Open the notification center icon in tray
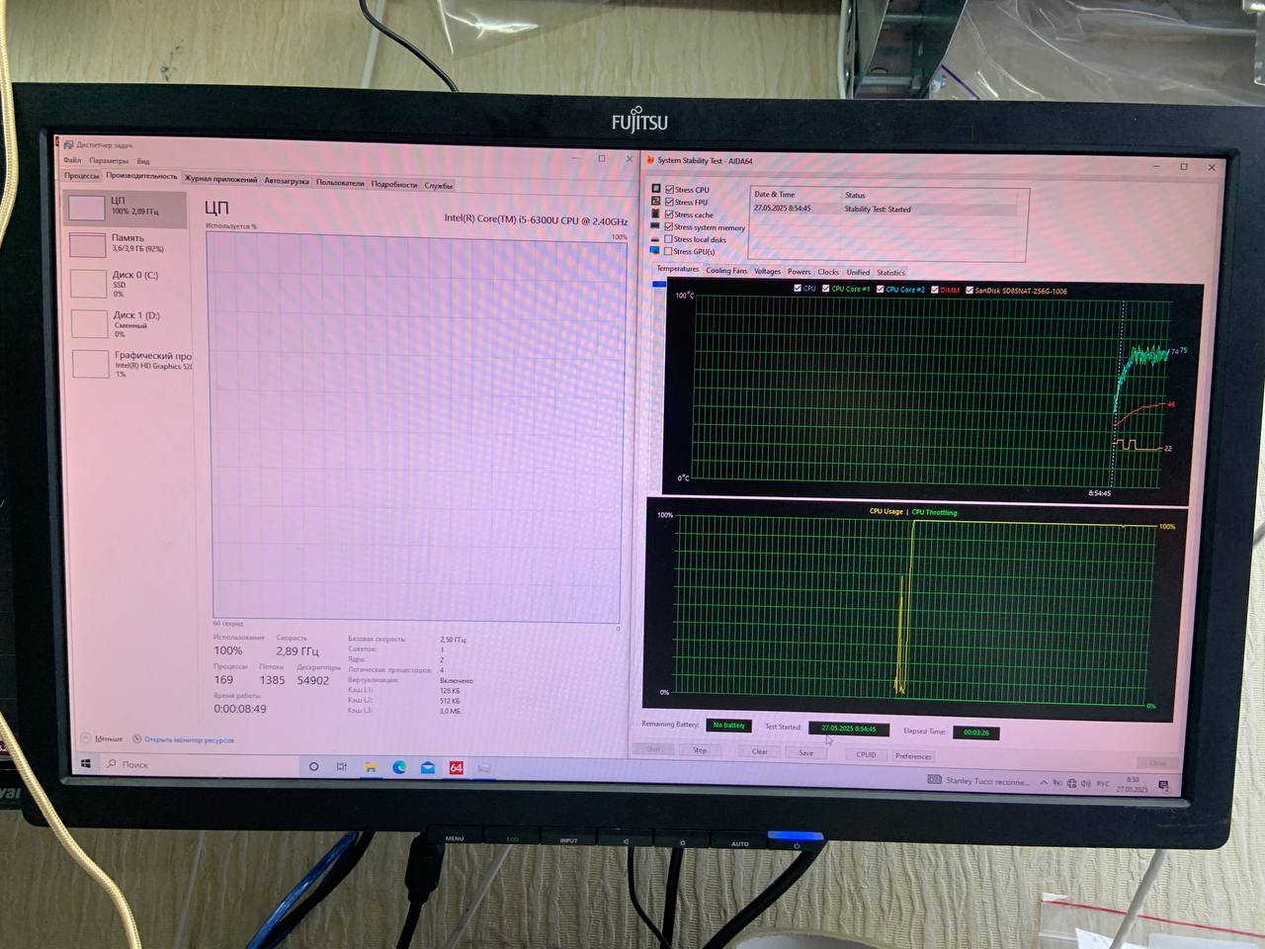 1163,786
